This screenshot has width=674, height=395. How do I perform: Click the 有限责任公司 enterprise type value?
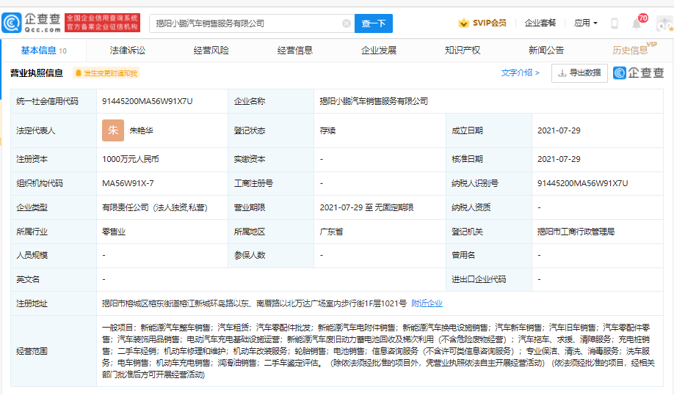tap(154, 207)
